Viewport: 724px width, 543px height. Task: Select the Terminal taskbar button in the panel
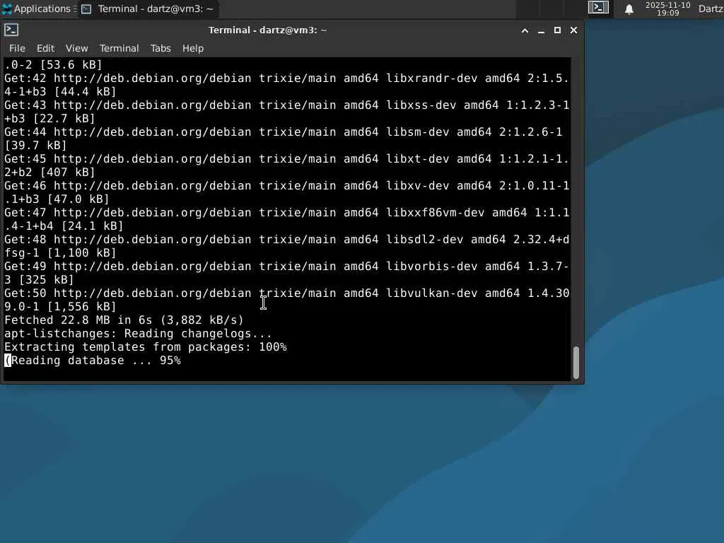click(148, 8)
